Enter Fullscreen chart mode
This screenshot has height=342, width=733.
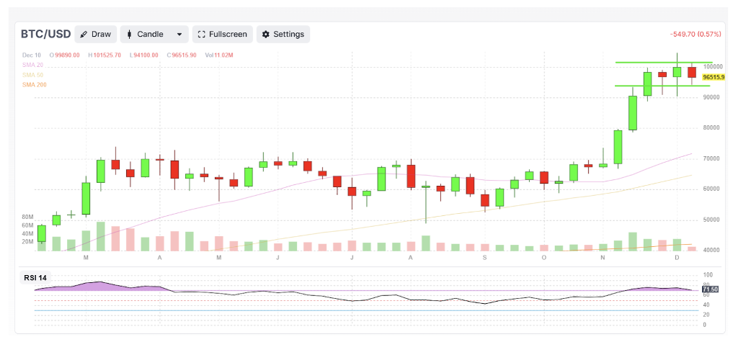[x=223, y=34]
